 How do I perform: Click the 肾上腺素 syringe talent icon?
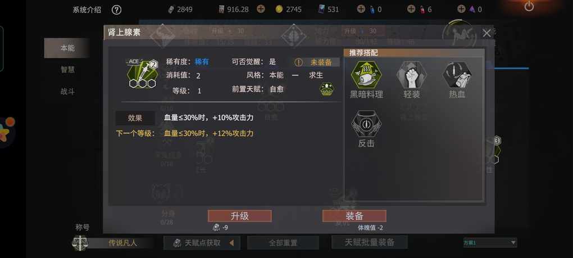point(142,74)
